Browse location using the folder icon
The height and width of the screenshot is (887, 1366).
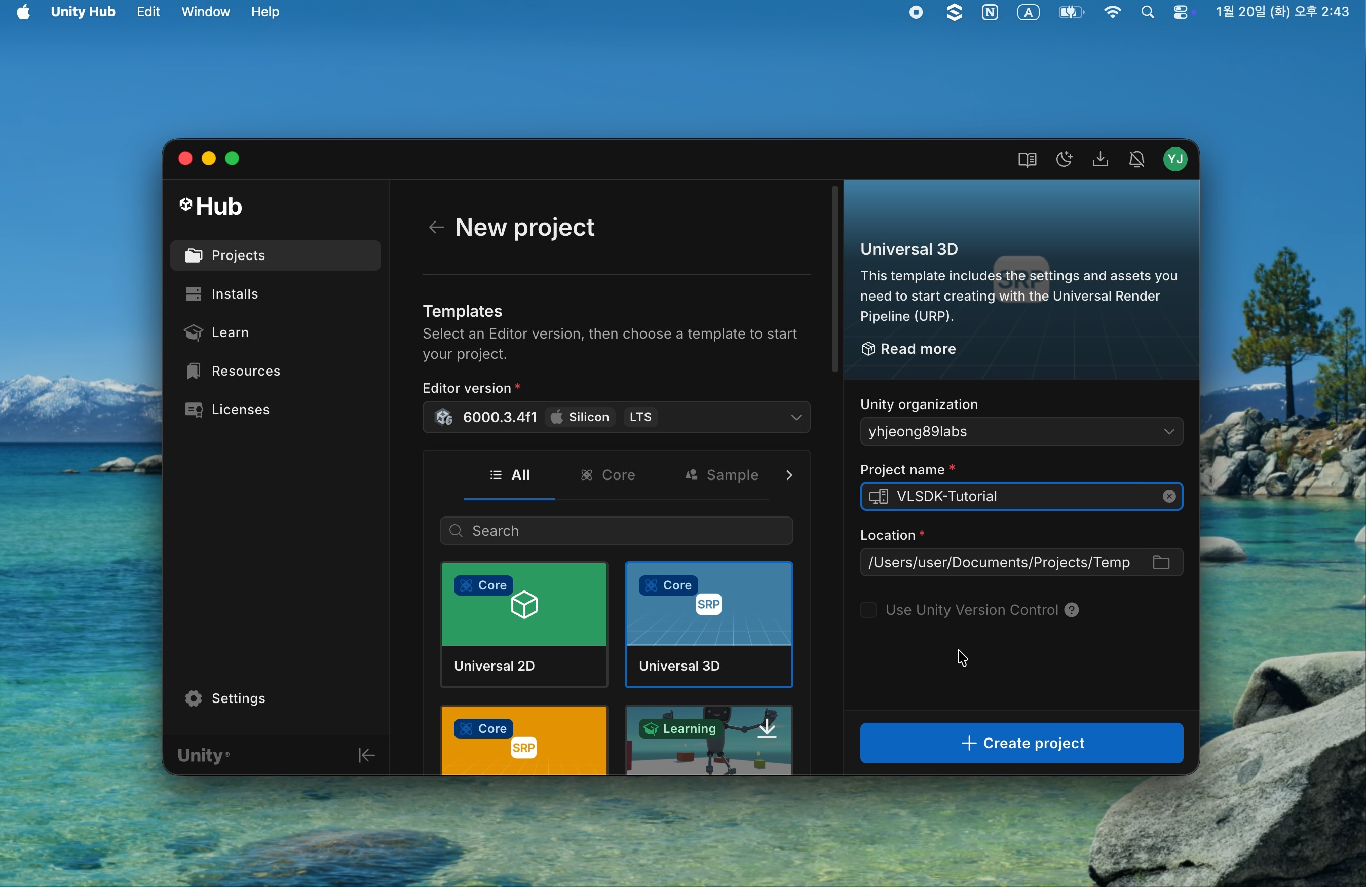pyautogui.click(x=1162, y=563)
